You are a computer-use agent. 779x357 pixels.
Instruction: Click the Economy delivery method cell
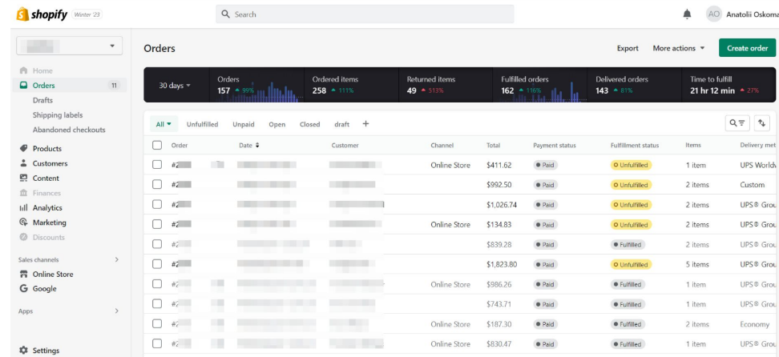755,324
